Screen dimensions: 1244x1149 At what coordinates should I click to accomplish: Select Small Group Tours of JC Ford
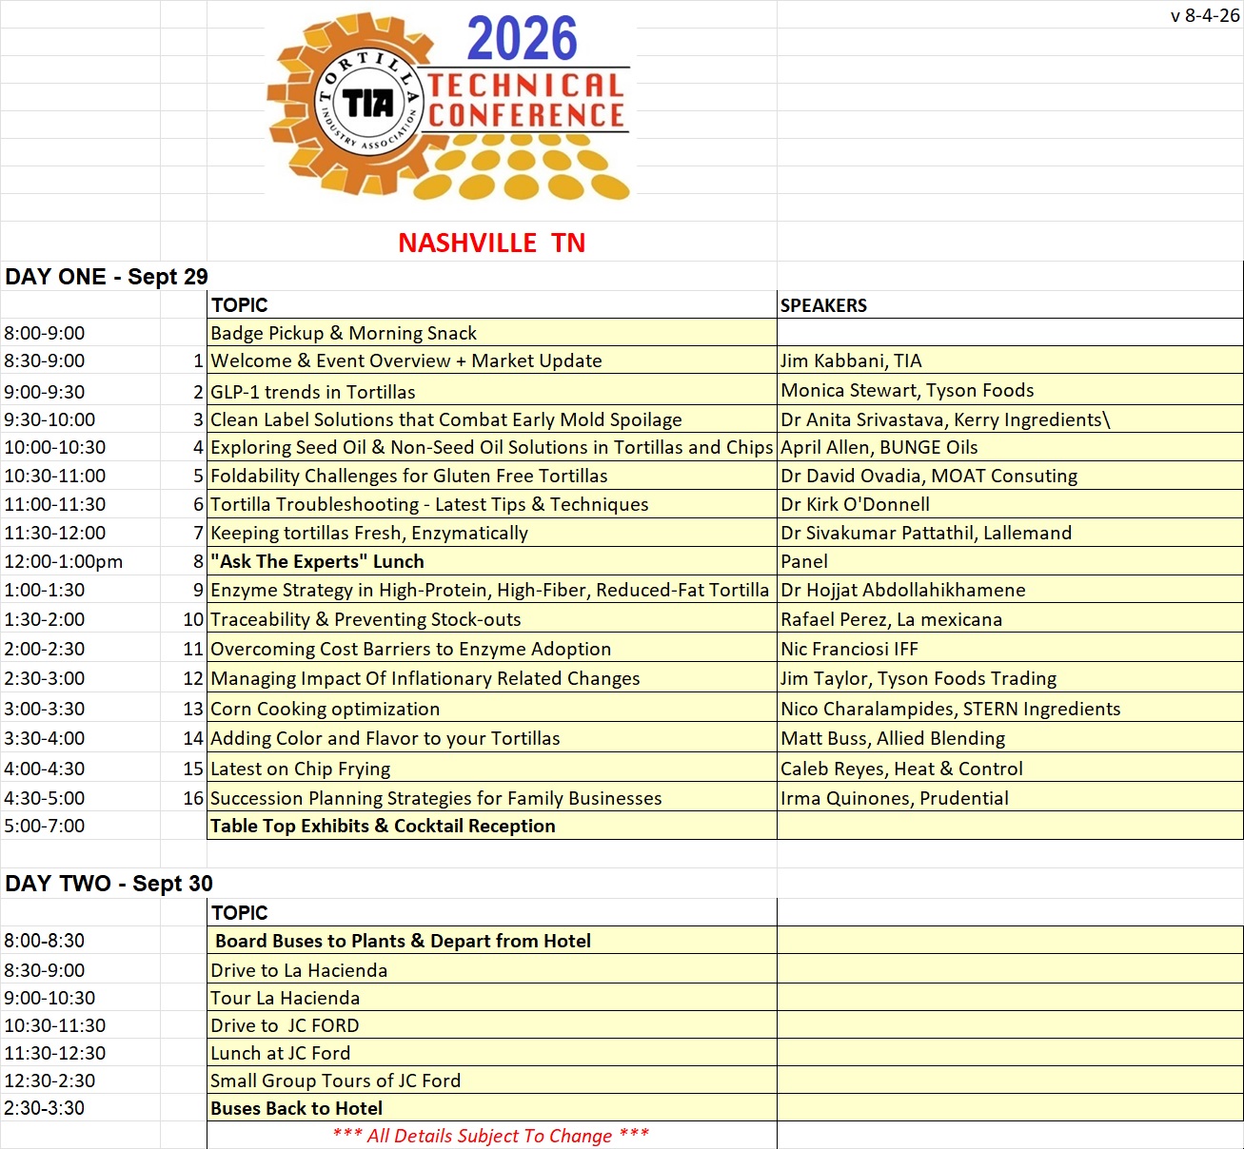tap(492, 1081)
